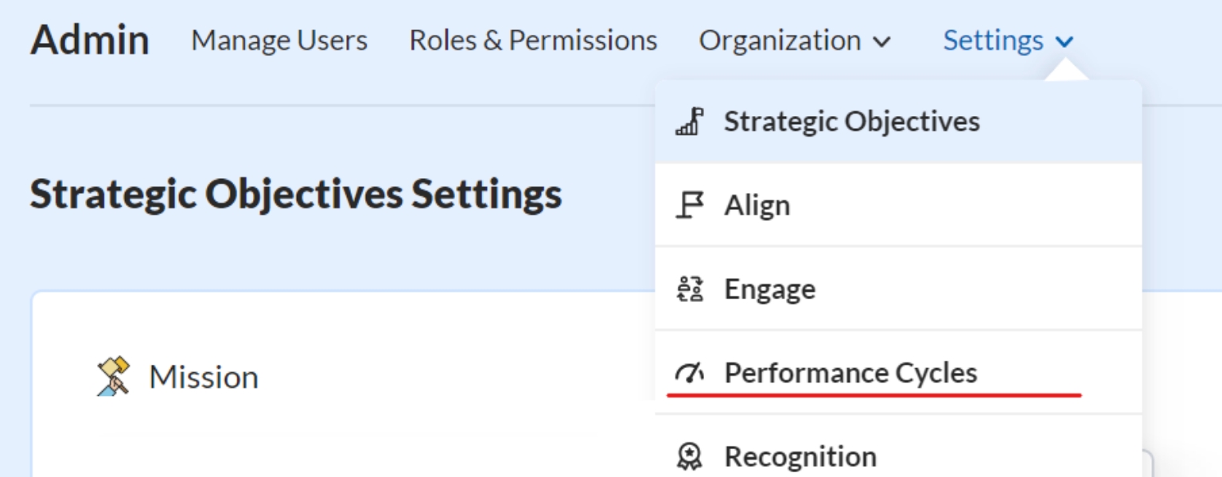Click the Align flag icon
Image resolution: width=1222 pixels, height=477 pixels.
pyautogui.click(x=689, y=206)
